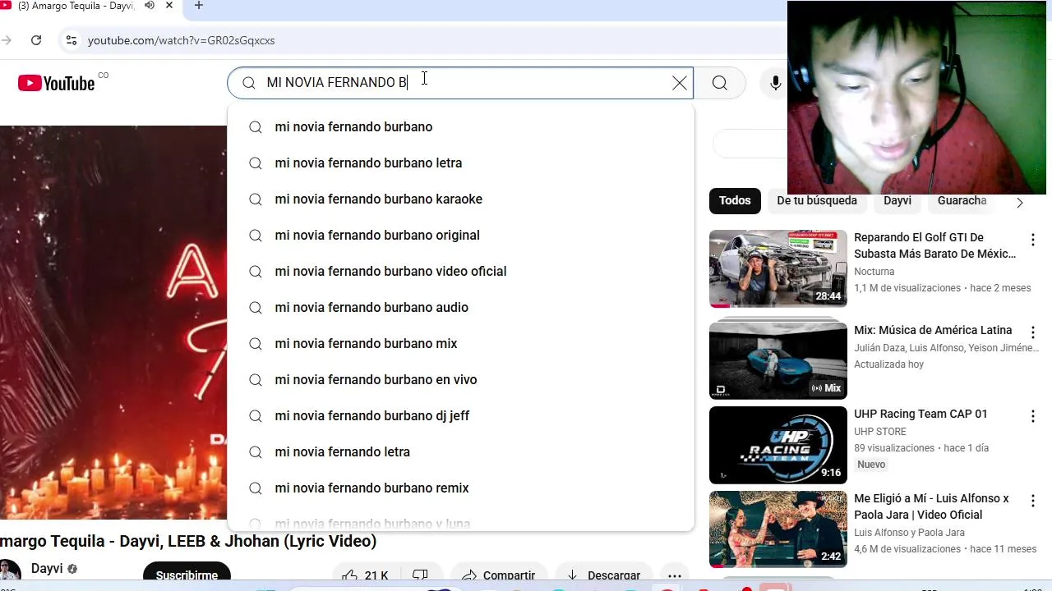Reload the page with refresh icon

click(36, 40)
